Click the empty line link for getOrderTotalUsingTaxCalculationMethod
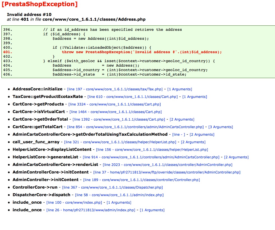Screen dimensions: 275x230 (x=179, y=134)
